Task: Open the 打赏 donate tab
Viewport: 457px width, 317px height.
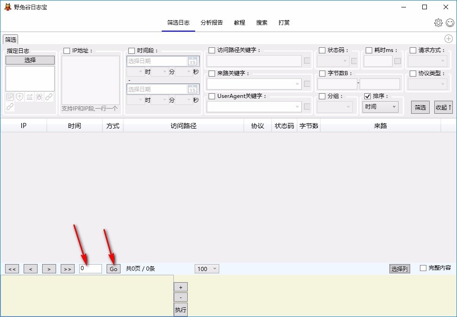Action: (x=284, y=23)
